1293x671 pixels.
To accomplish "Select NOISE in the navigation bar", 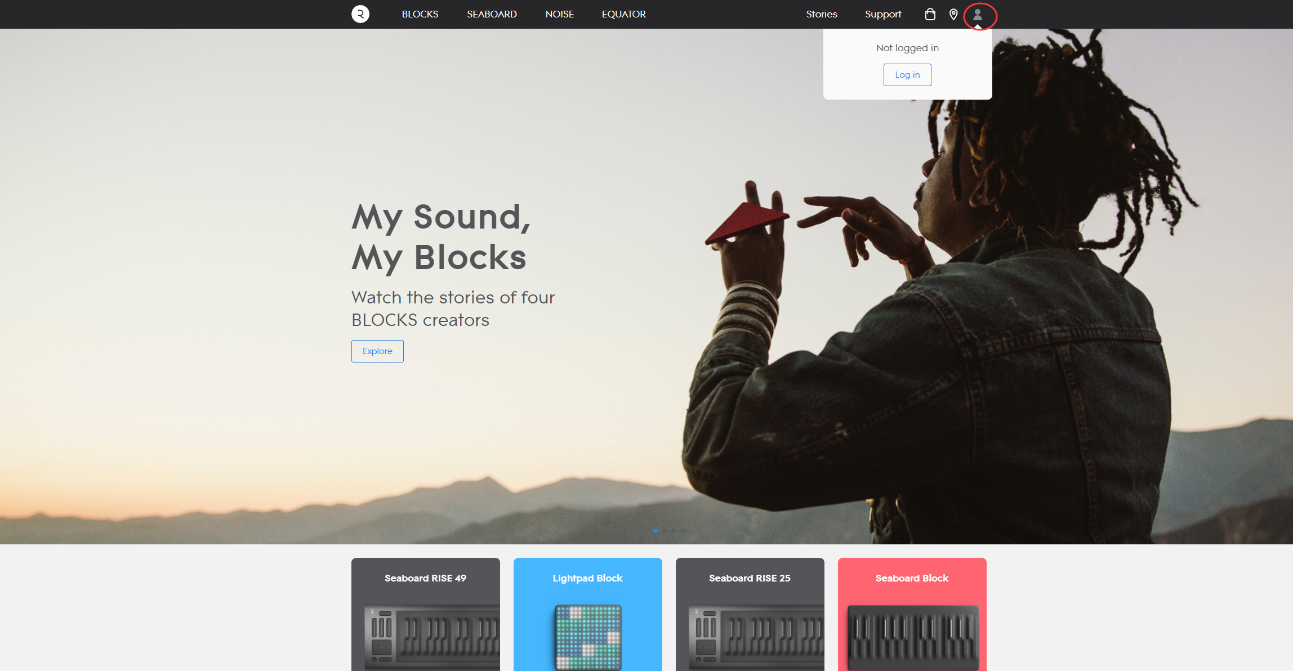I will tap(560, 14).
